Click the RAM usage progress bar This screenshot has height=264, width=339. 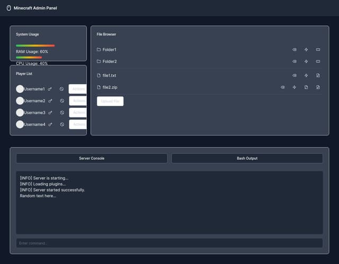coord(35,45)
